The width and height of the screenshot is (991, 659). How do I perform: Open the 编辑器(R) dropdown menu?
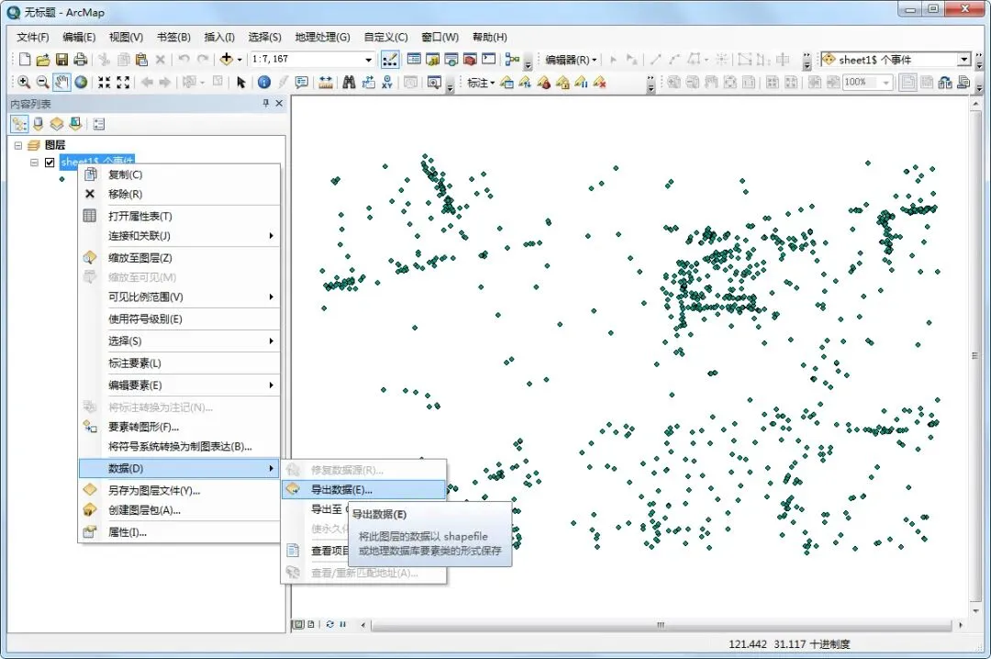[571, 60]
